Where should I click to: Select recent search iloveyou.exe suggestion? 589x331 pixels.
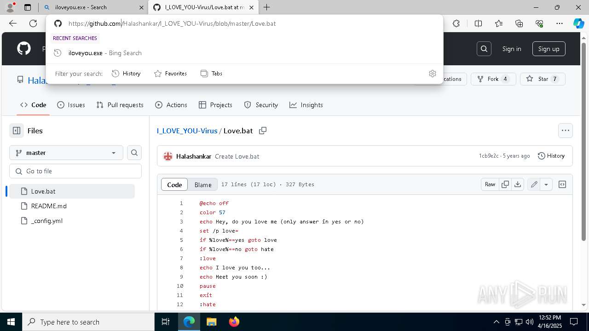244,53
